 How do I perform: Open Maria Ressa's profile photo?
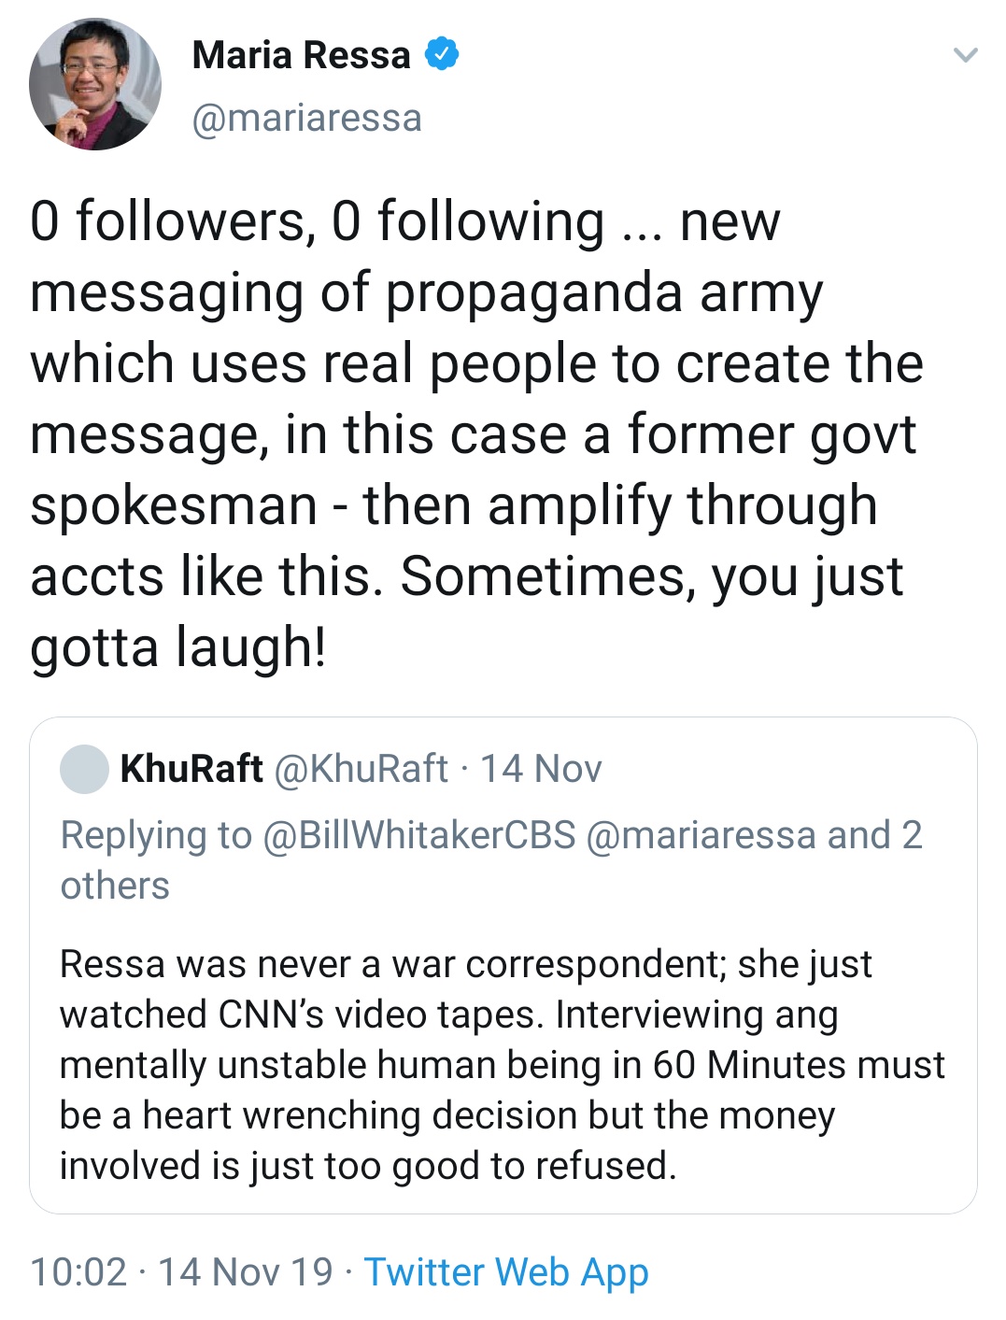pyautogui.click(x=94, y=85)
